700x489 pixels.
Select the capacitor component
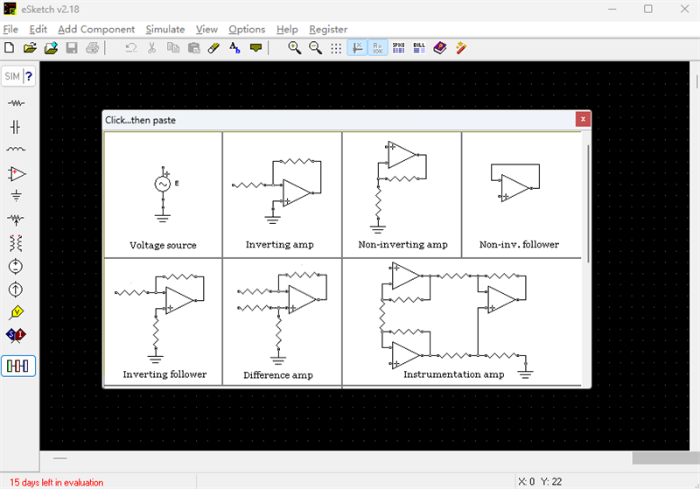(x=16, y=127)
